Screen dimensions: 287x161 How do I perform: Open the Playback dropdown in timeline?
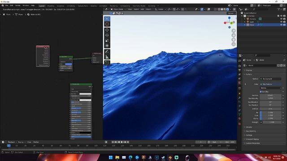[x=12, y=142]
